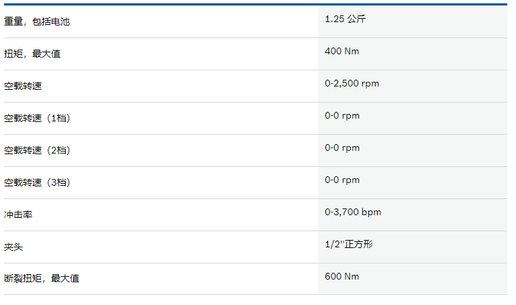Screen dimensions: 516x305
Task: Click the Nm unit after 600
Action: (352, 276)
